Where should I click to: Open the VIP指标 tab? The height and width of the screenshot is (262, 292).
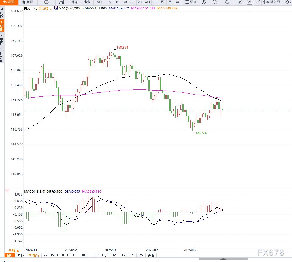(x=33, y=255)
